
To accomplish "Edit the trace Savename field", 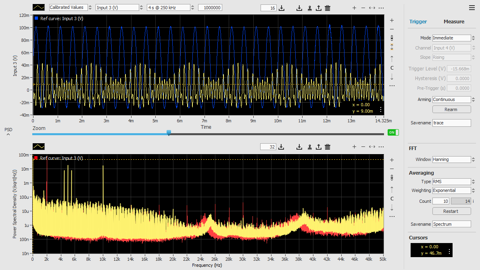I will 451,123.
